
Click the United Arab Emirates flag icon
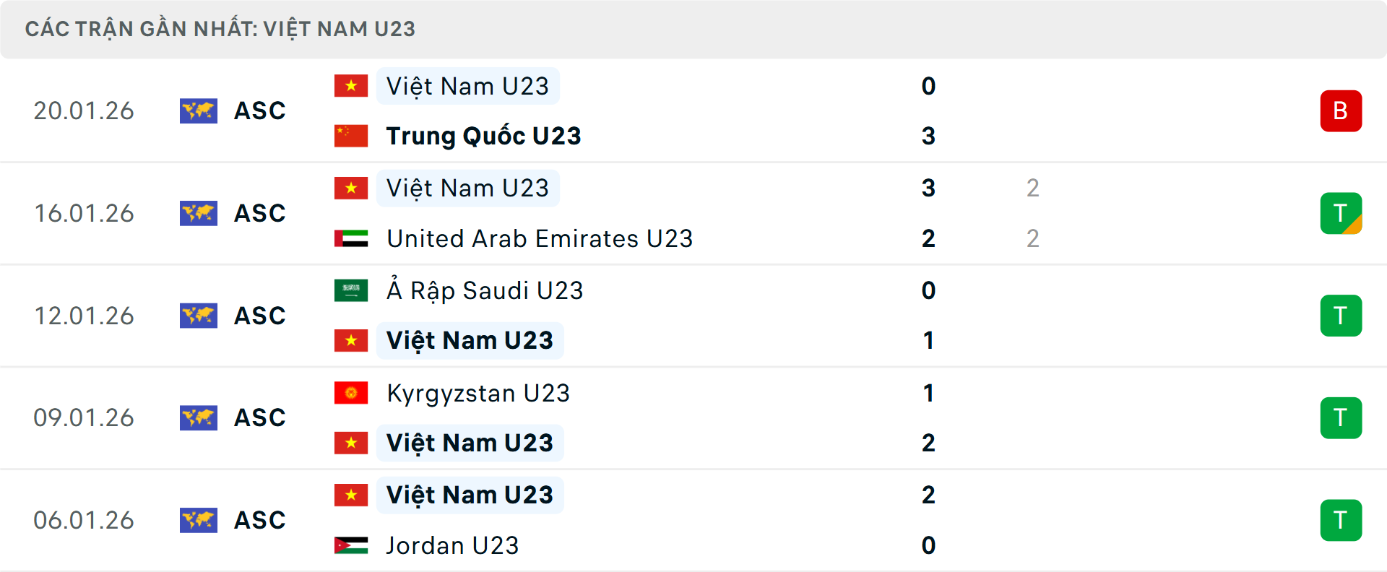coord(351,238)
